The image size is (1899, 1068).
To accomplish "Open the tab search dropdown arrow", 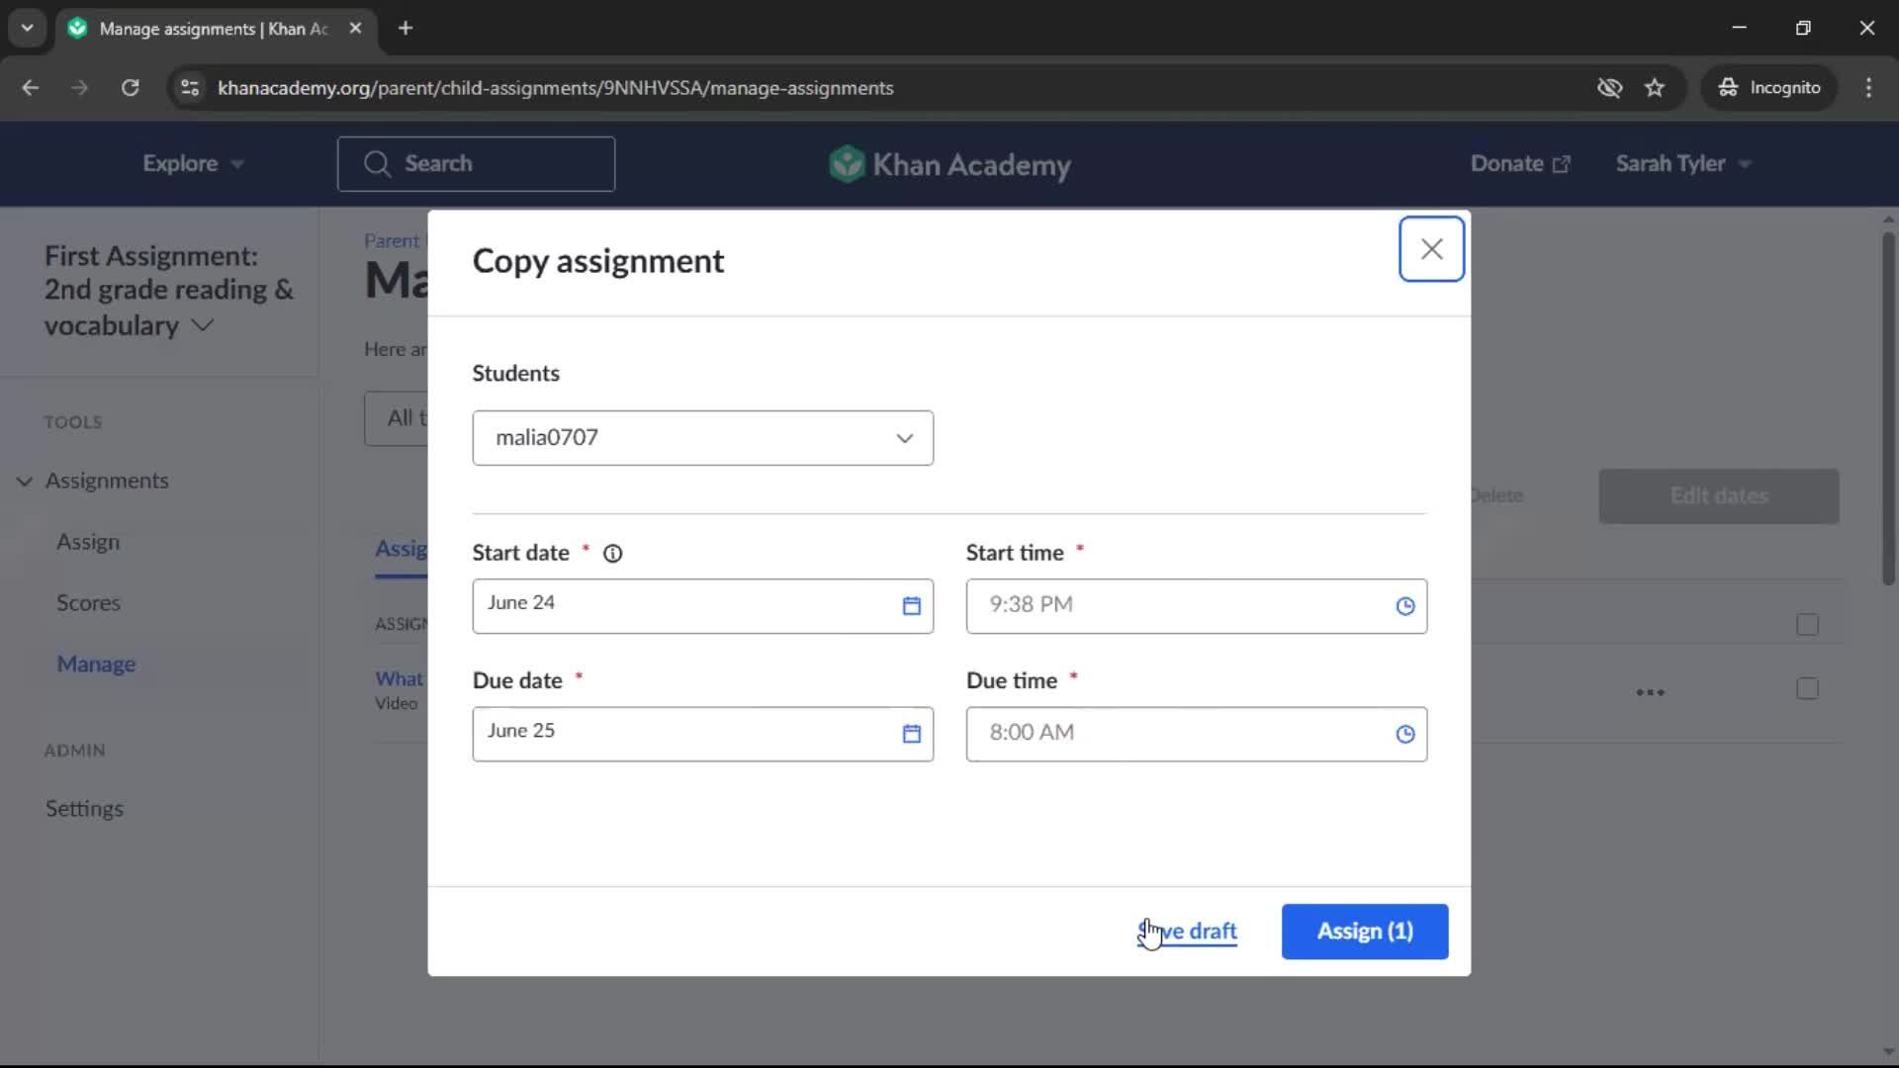I will point(27,29).
